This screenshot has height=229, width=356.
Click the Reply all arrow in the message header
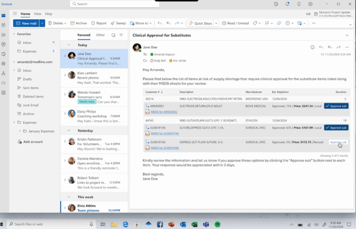pos(330,47)
